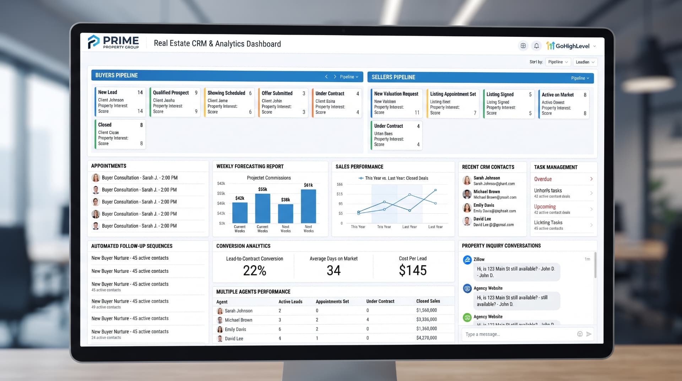Click the $42k bar in forecast chart
The width and height of the screenshot is (682, 381).
[x=240, y=213]
